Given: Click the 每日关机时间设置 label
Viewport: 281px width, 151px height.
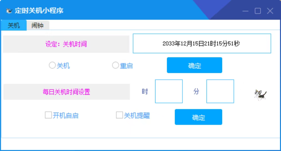Looking at the screenshot, I should tap(66, 92).
